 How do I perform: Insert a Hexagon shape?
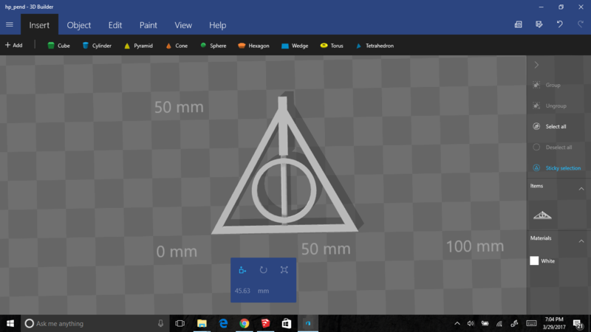(x=253, y=46)
